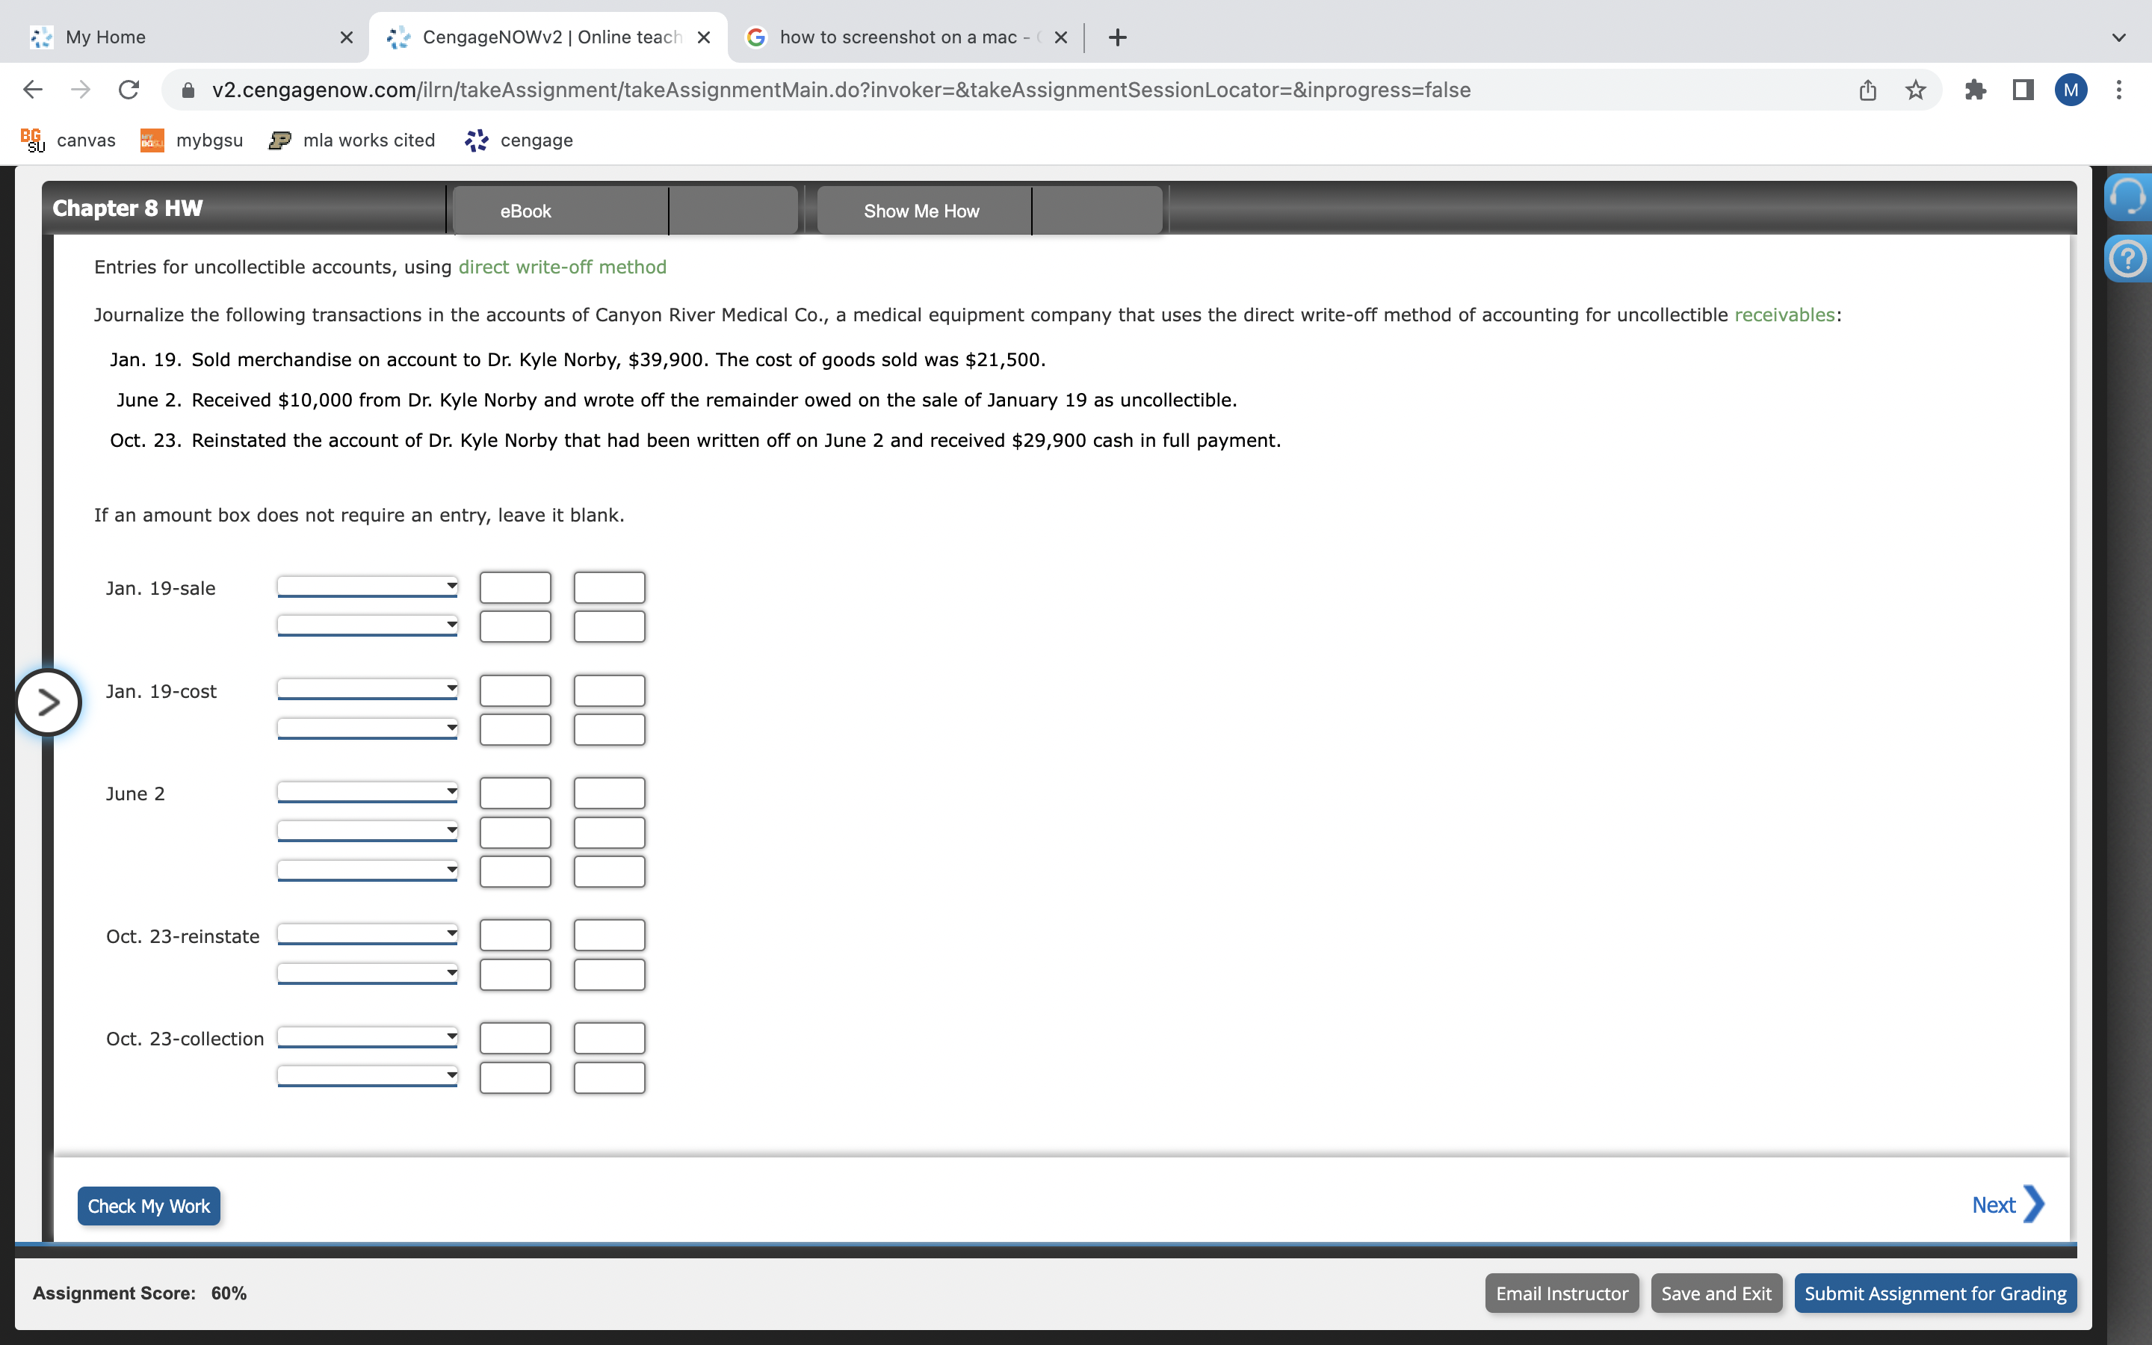
Task: Open the Chrome three-dot menu
Action: pyautogui.click(x=2120, y=89)
